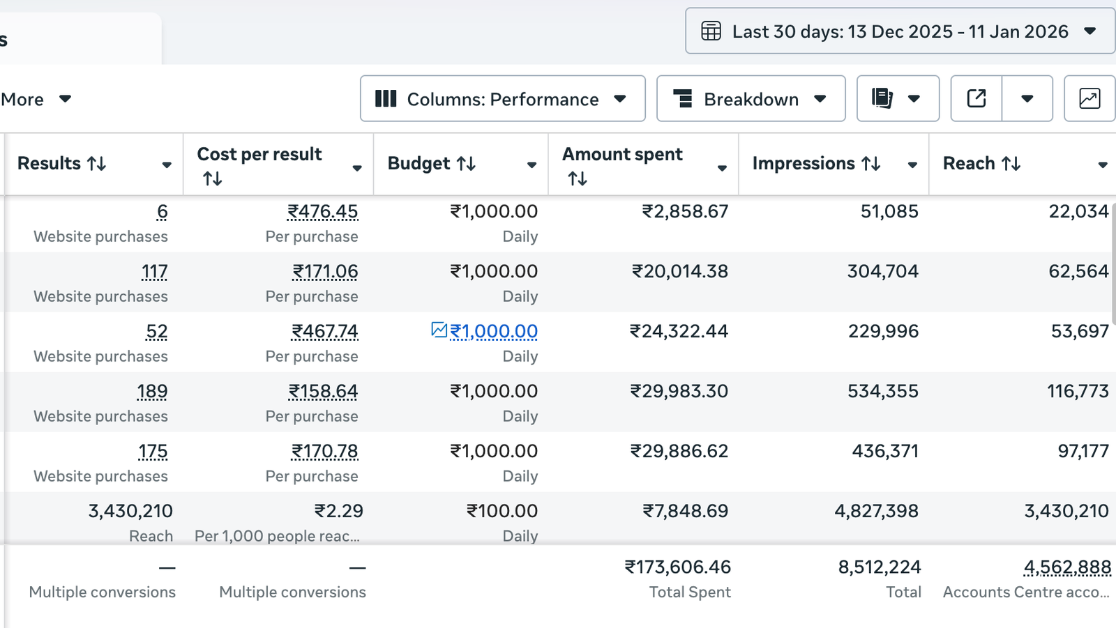The image size is (1116, 628).
Task: Open the Amount spent column options arrow
Action: point(722,168)
